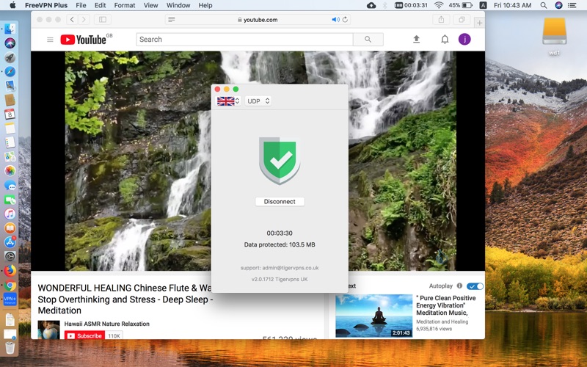
Task: Open the Window menu
Action: click(x=178, y=5)
